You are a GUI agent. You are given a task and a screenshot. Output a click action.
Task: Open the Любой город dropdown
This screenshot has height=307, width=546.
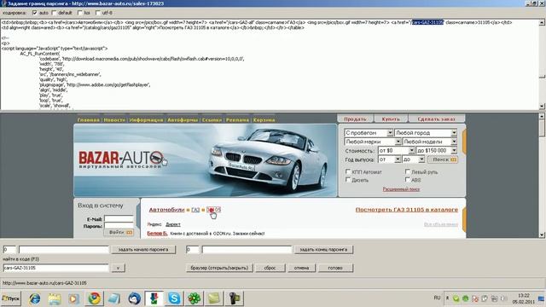(426, 133)
